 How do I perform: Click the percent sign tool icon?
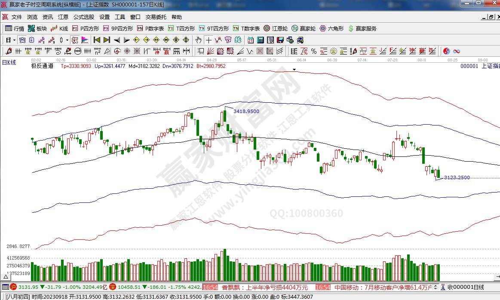[314, 51]
